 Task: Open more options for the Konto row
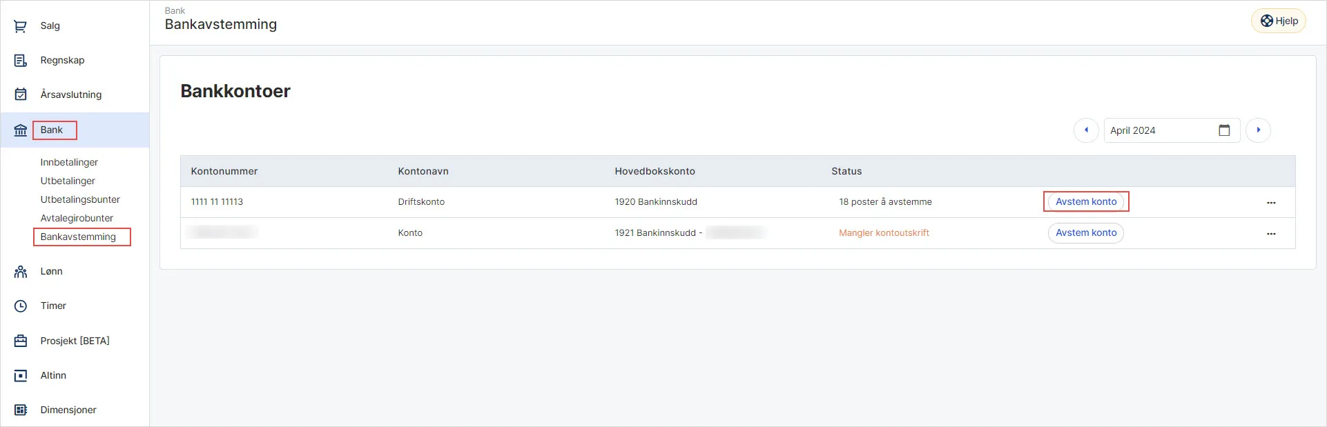click(x=1271, y=234)
